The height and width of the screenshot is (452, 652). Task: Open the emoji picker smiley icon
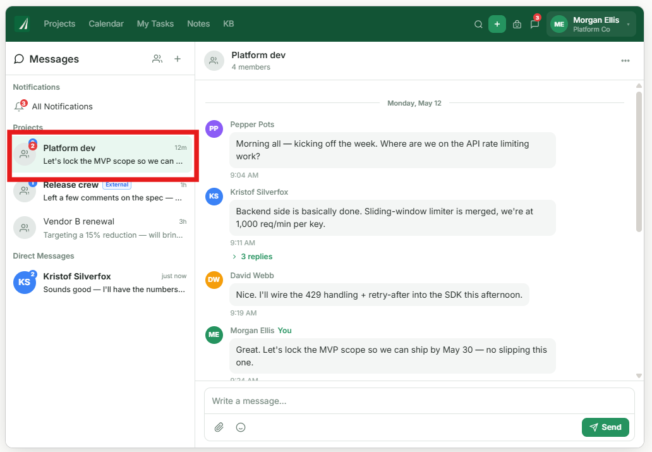241,427
